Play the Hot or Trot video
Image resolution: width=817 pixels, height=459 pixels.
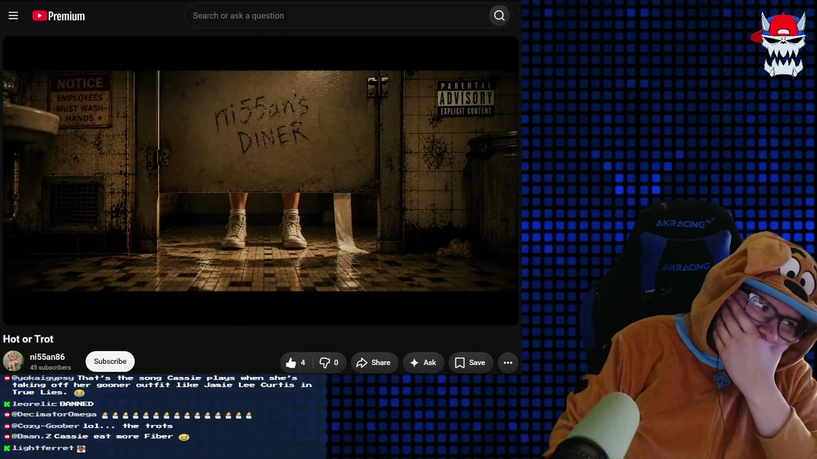pyautogui.click(x=260, y=181)
